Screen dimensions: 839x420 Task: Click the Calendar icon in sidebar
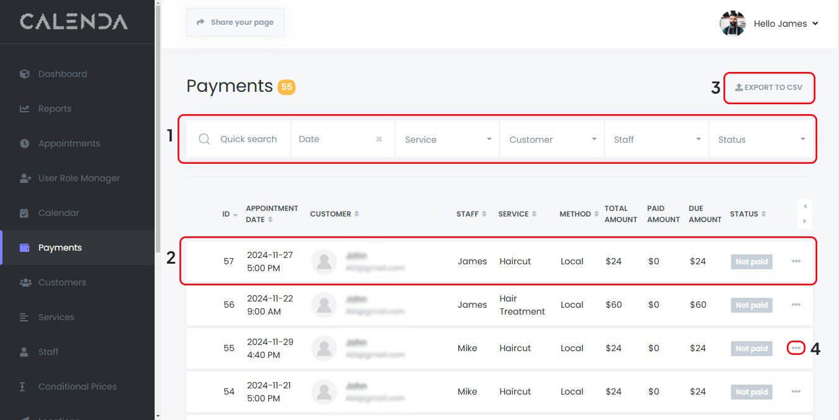25,213
